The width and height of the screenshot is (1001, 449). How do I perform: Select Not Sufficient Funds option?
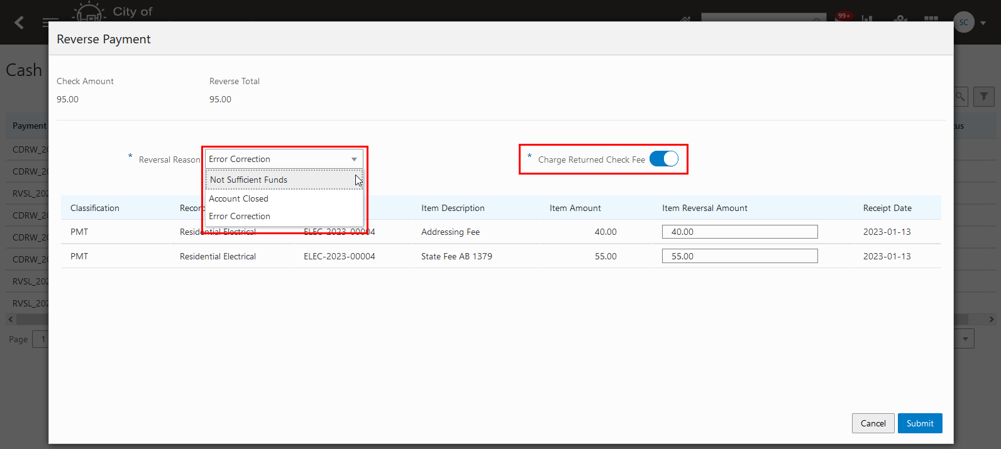coord(248,180)
